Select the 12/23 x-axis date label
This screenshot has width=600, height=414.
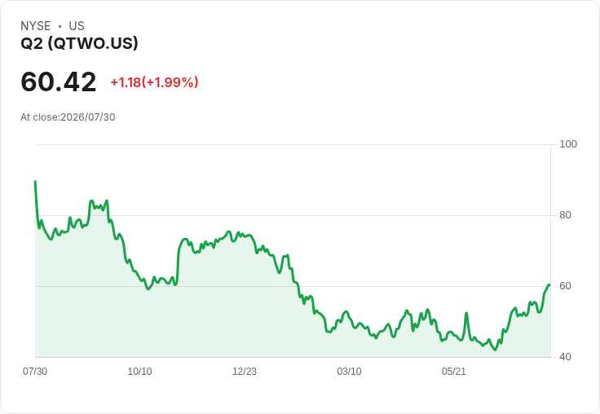[x=245, y=372]
